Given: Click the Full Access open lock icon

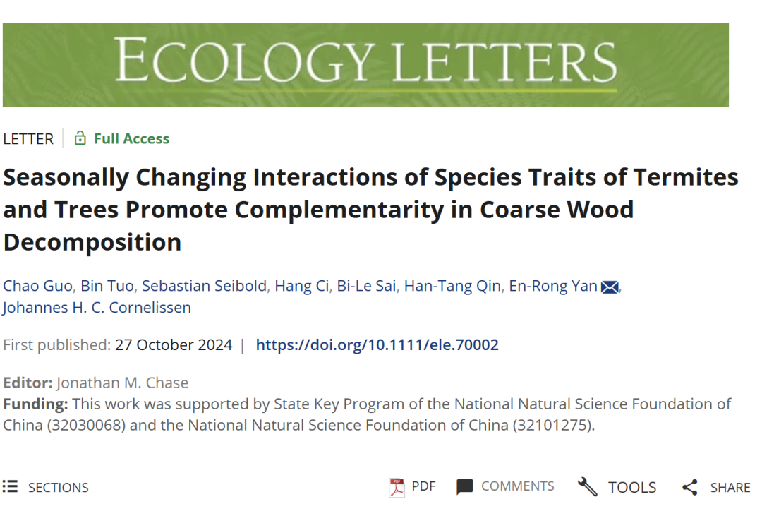Looking at the screenshot, I should click(80, 138).
